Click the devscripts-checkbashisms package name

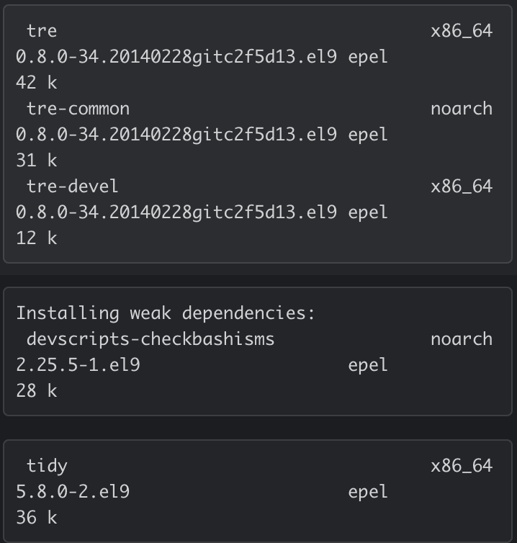(150, 339)
